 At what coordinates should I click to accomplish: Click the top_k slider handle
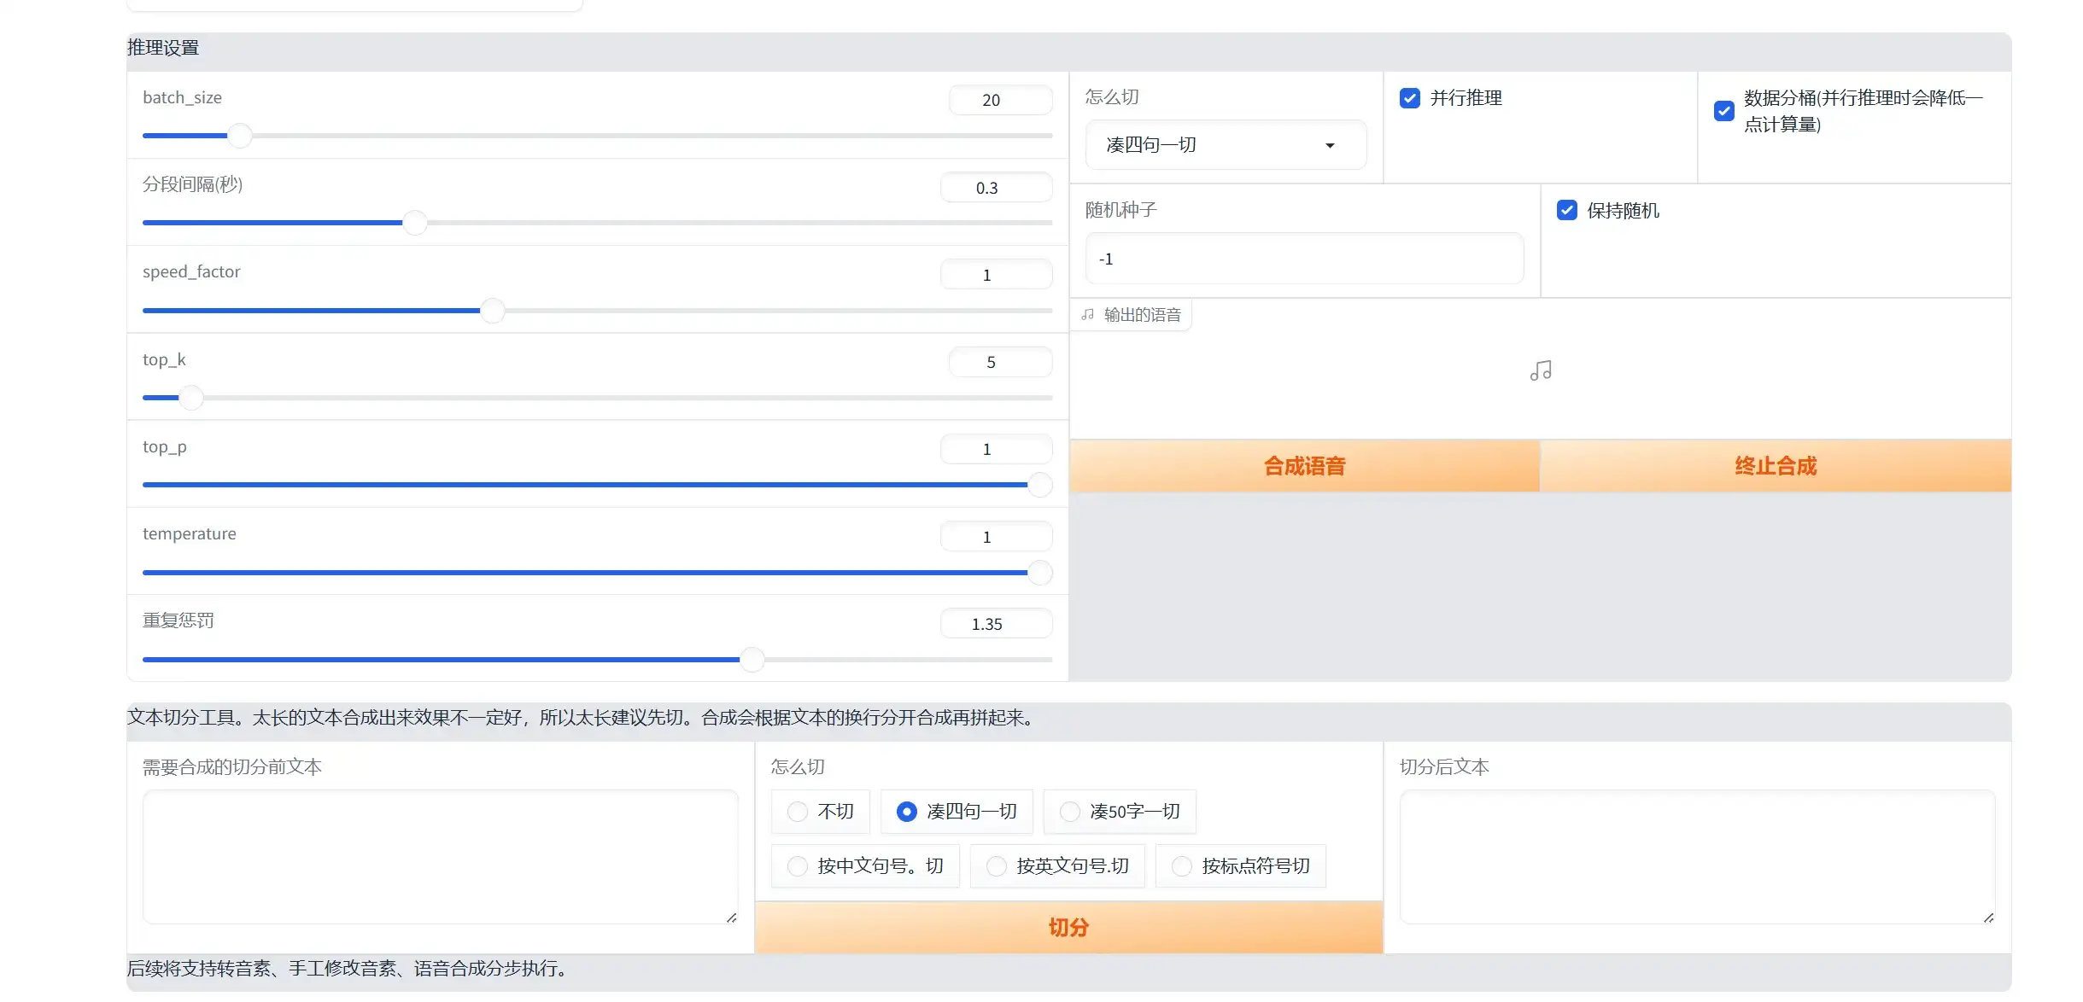point(192,398)
